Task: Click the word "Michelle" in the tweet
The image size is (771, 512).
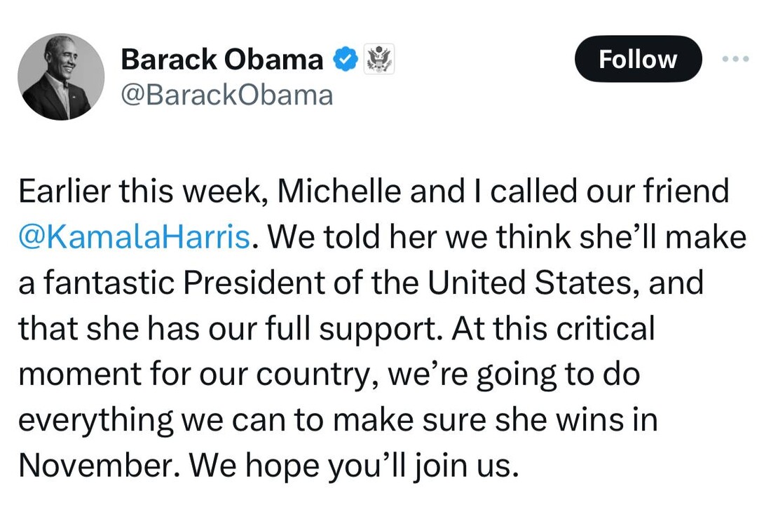Action: [x=339, y=192]
